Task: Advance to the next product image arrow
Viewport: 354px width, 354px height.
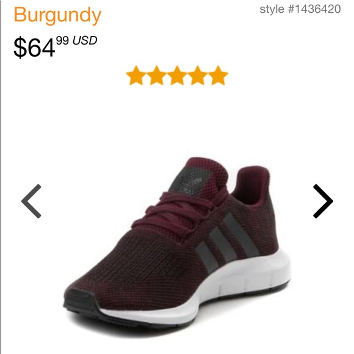Action: (x=323, y=201)
